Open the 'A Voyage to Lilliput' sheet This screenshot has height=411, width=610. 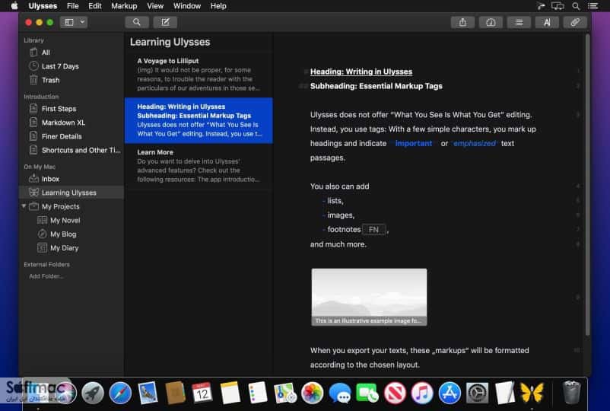click(199, 75)
